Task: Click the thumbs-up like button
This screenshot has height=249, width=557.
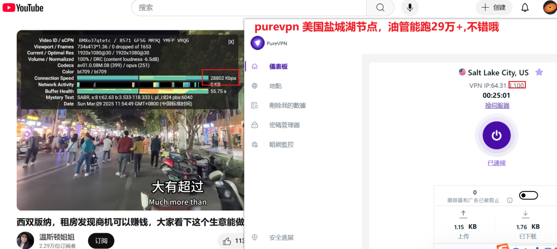Action: click(x=227, y=241)
